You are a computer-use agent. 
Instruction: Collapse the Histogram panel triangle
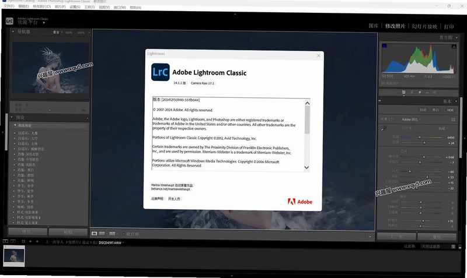456,37
